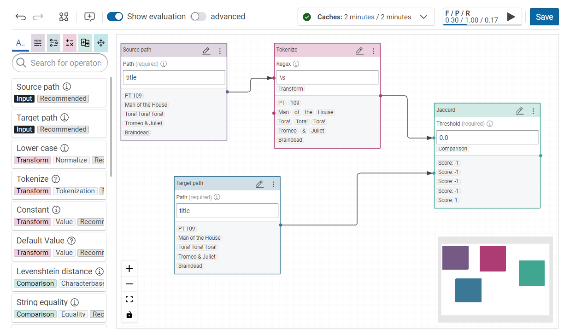This screenshot has height=335, width=570.
Task: Toggle the canvas lock icon
Action: click(x=129, y=315)
